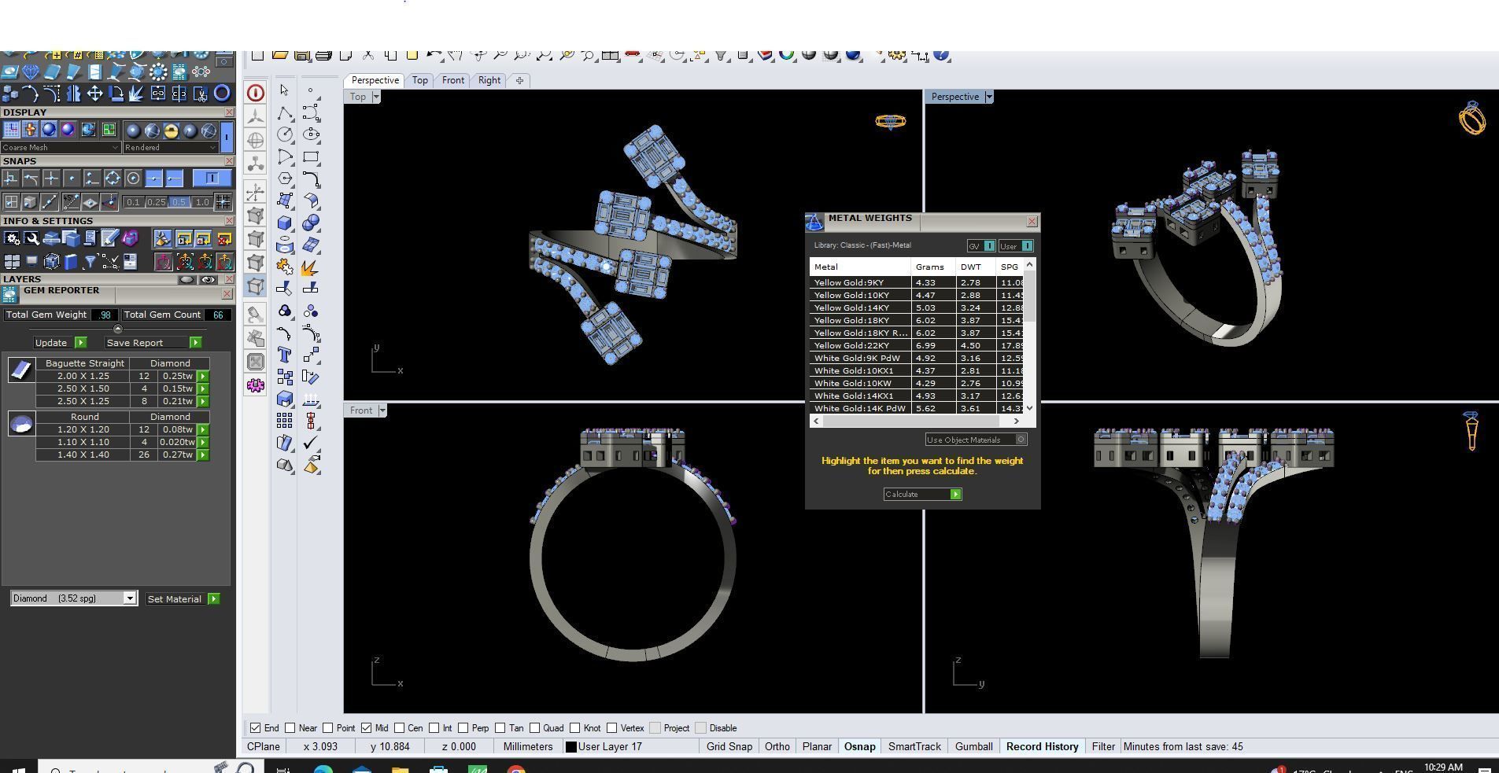
Task: Enable the Quad osnap checkbox
Action: [534, 728]
